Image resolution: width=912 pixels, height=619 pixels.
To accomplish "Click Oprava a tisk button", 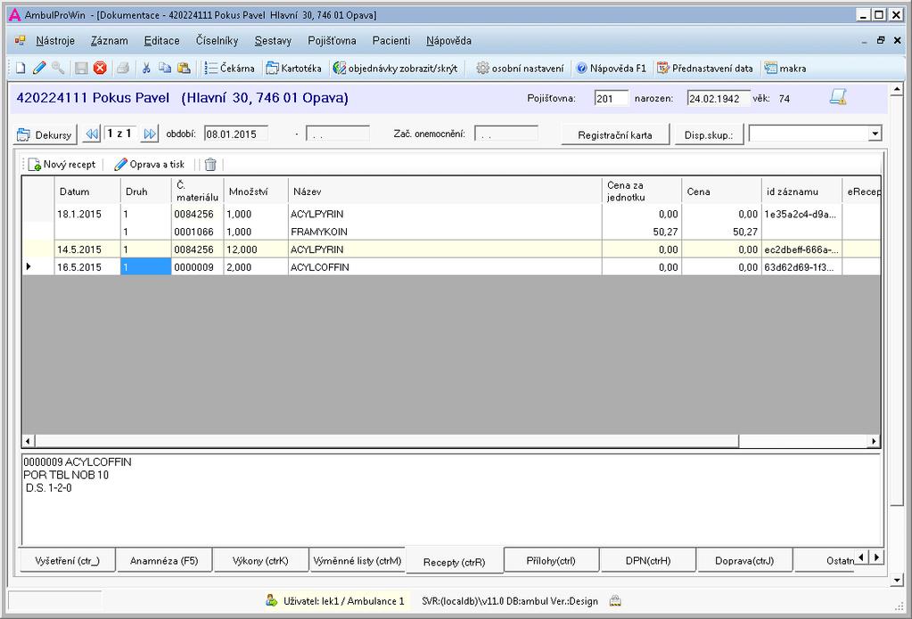I will pos(150,165).
